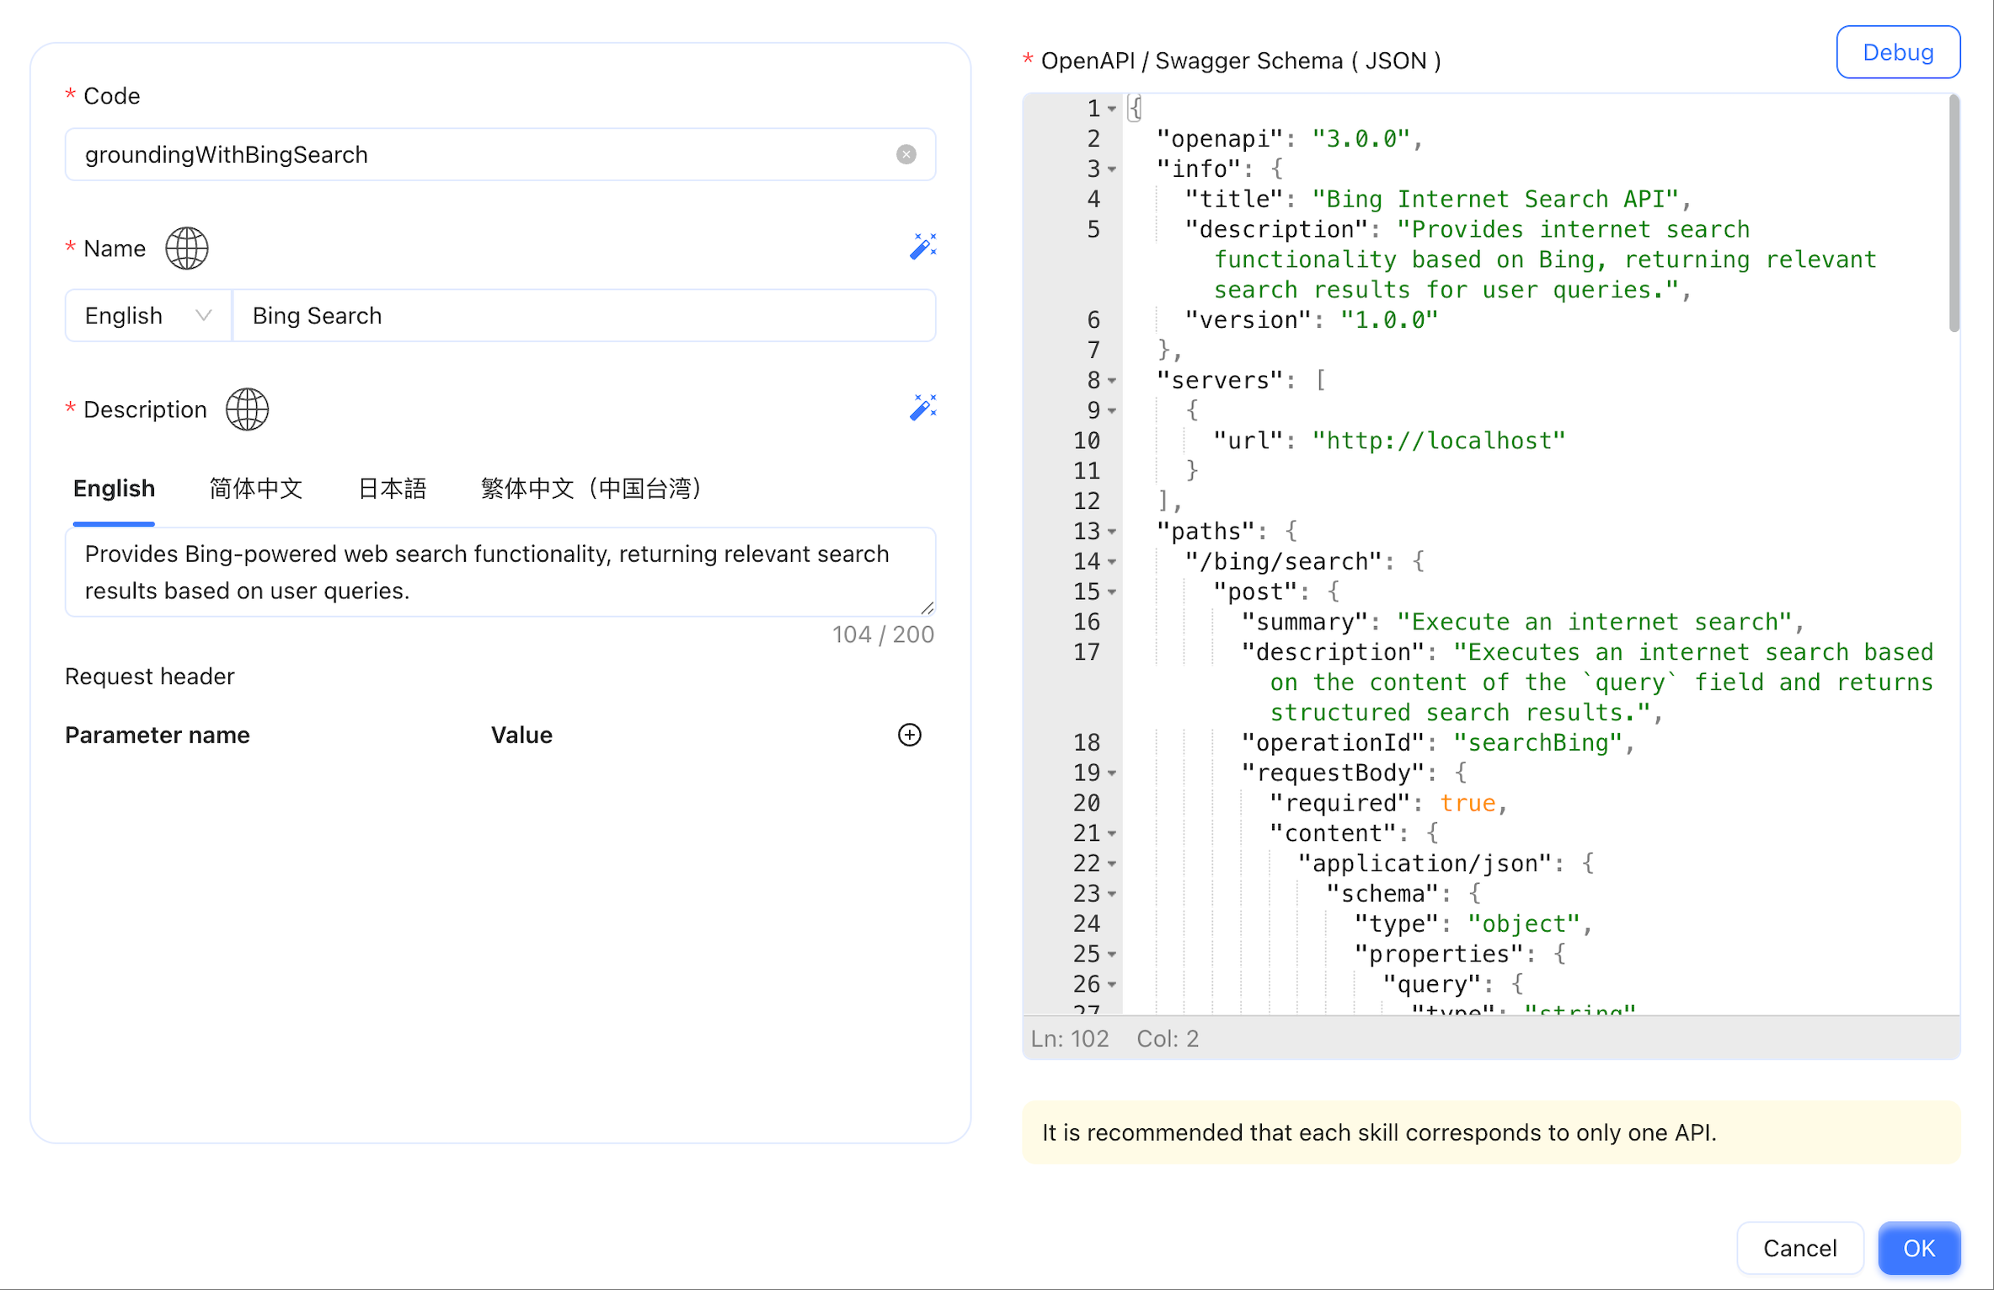Click the "openapi" key on line 2
This screenshot has width=1994, height=1290.
(x=1220, y=139)
